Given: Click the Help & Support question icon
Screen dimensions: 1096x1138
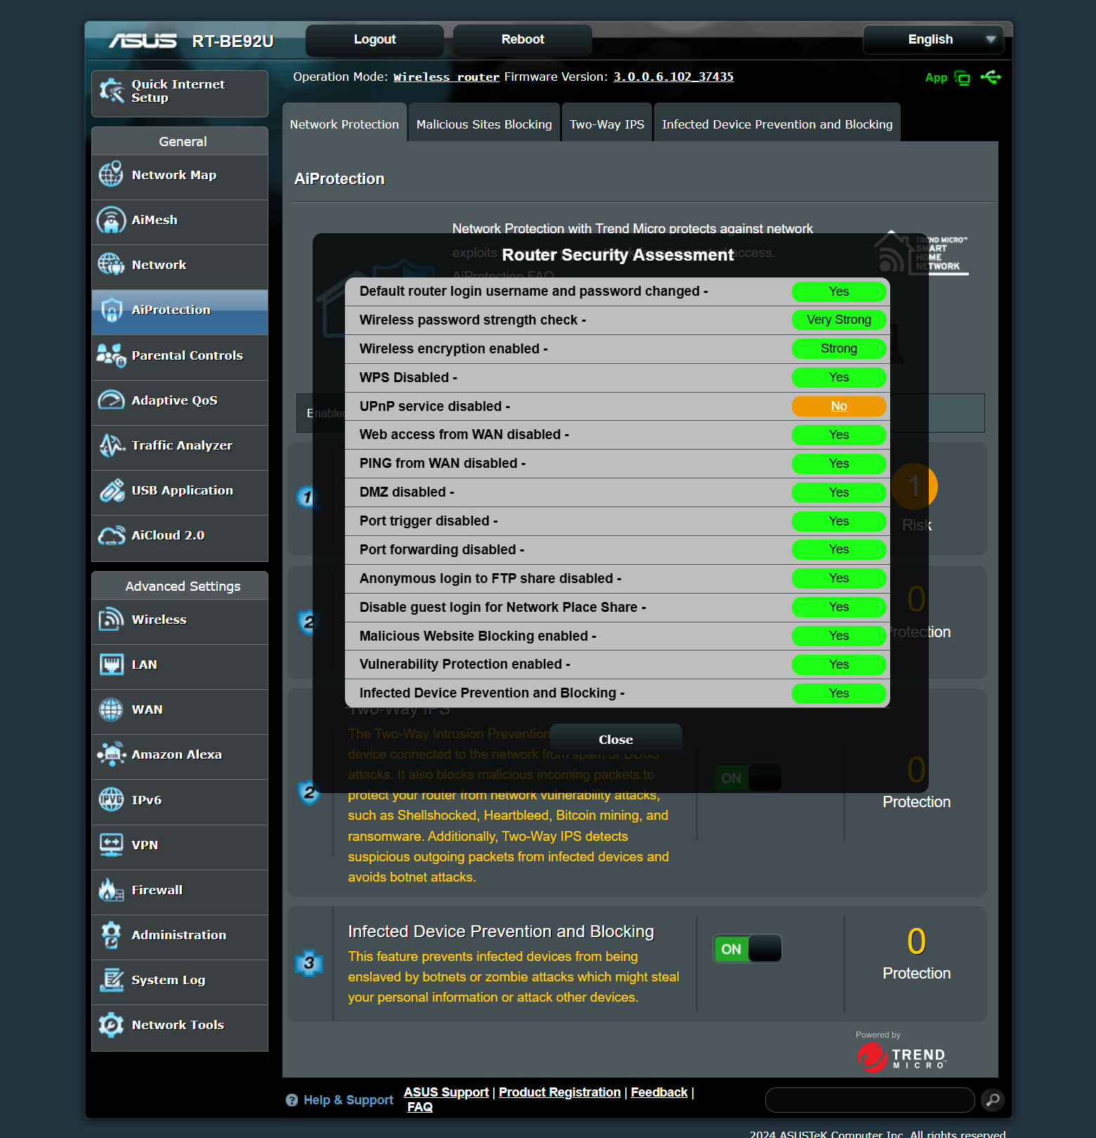Looking at the screenshot, I should click(292, 1100).
